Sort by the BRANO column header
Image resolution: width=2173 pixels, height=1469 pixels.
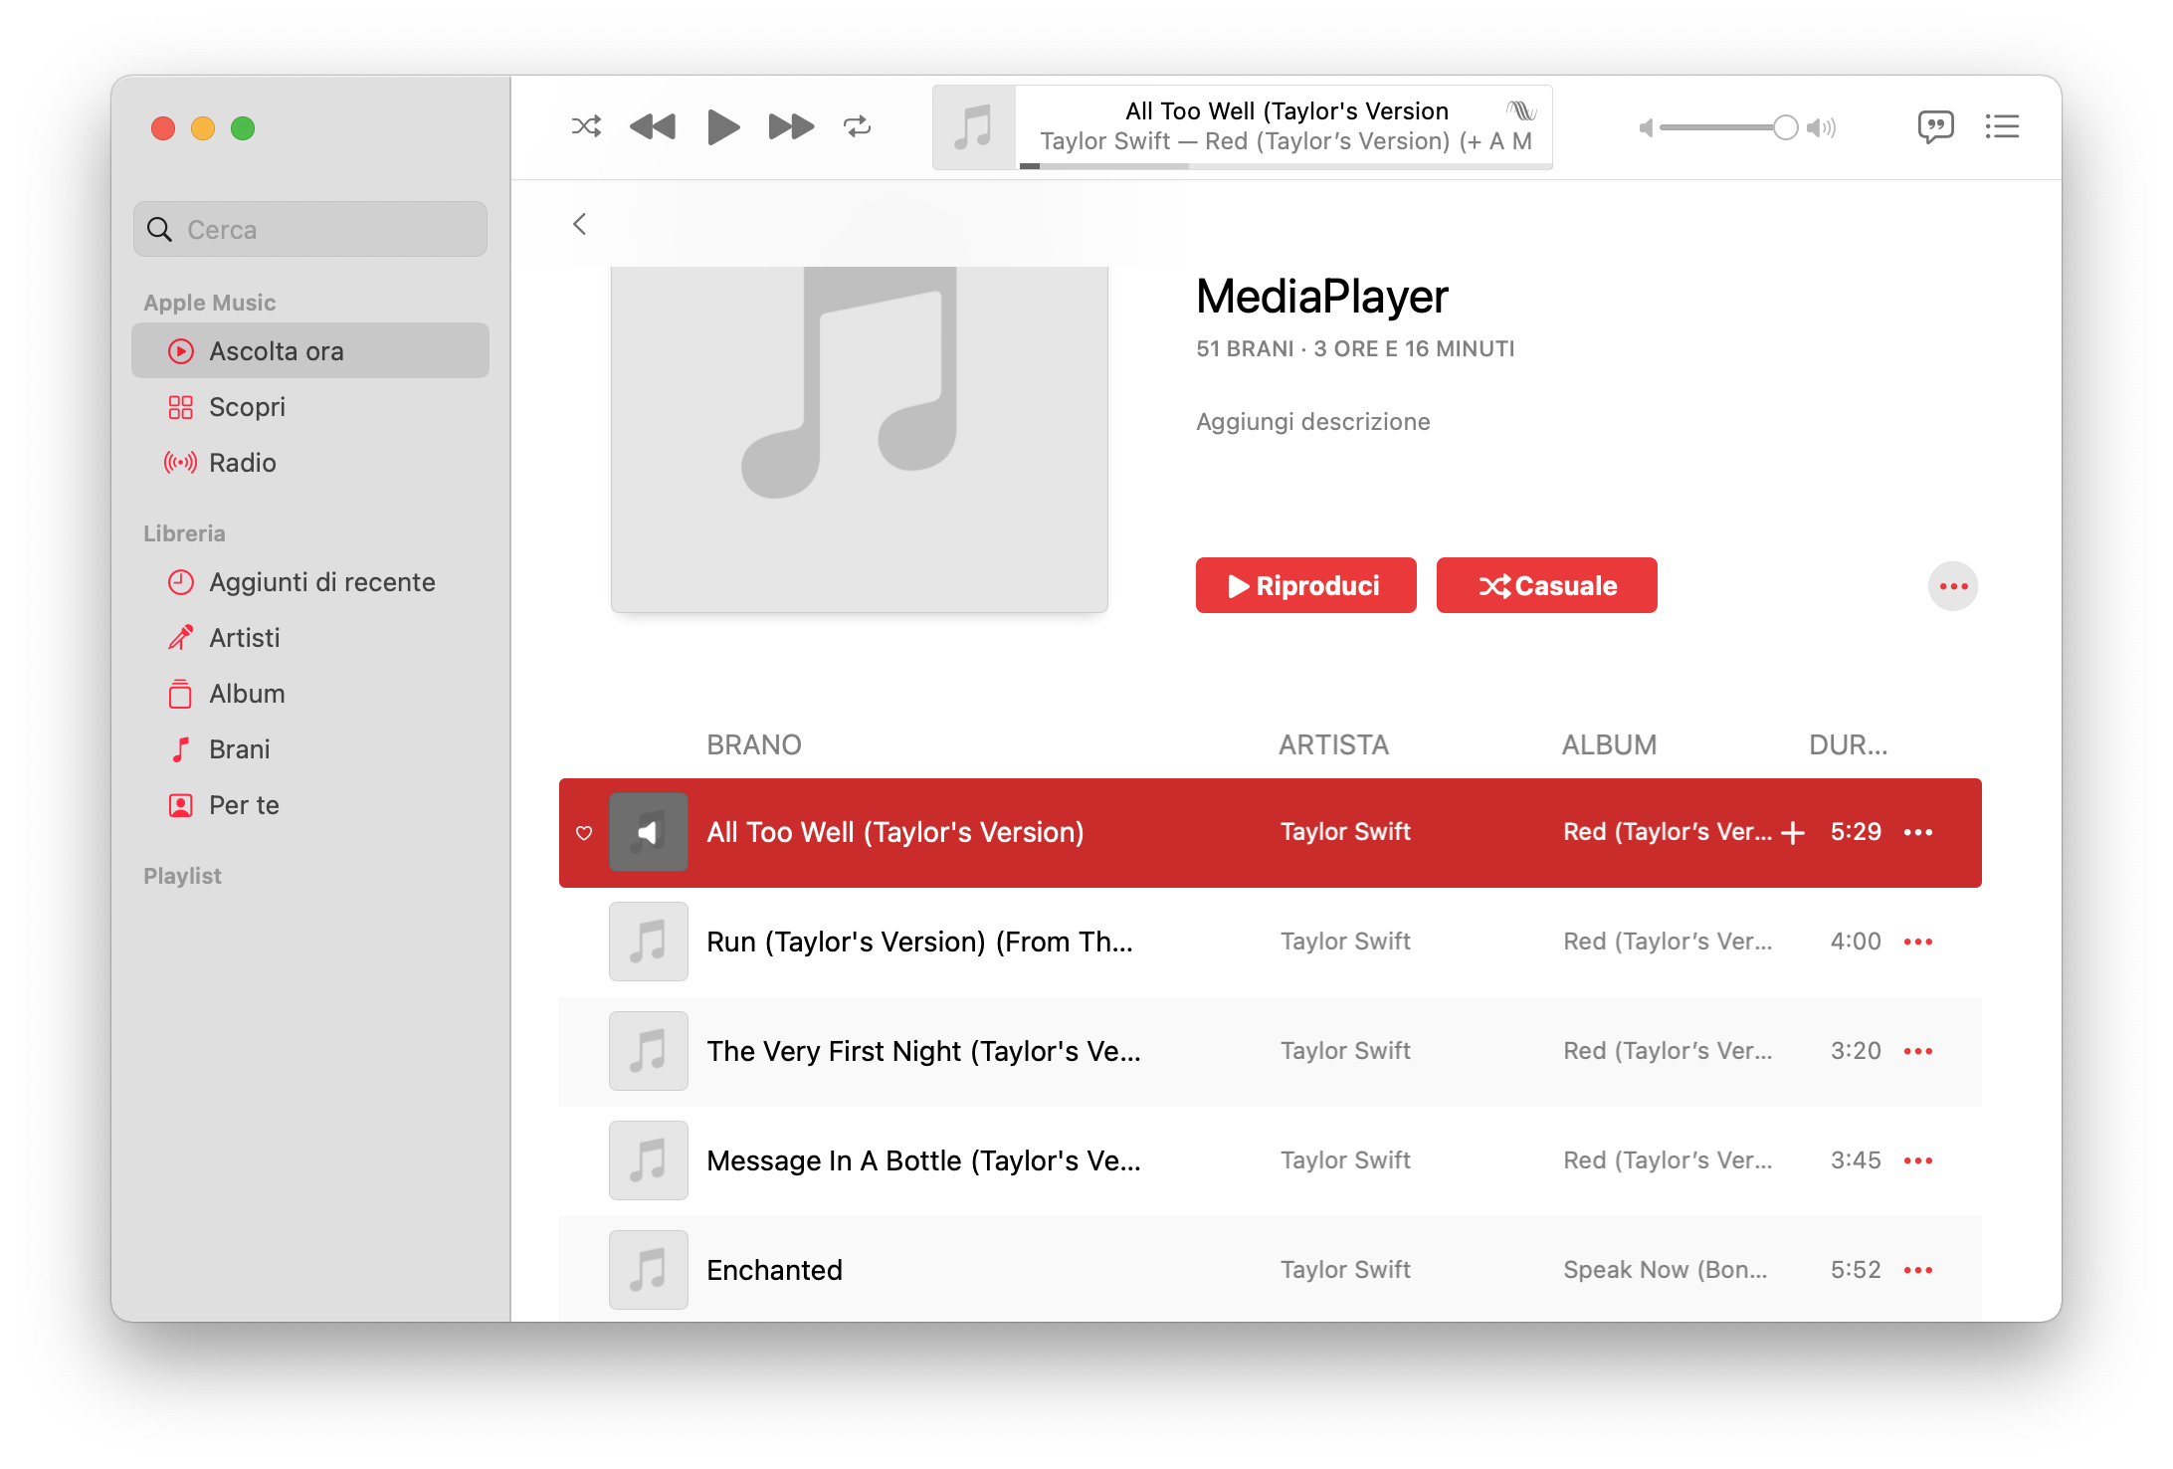point(754,744)
